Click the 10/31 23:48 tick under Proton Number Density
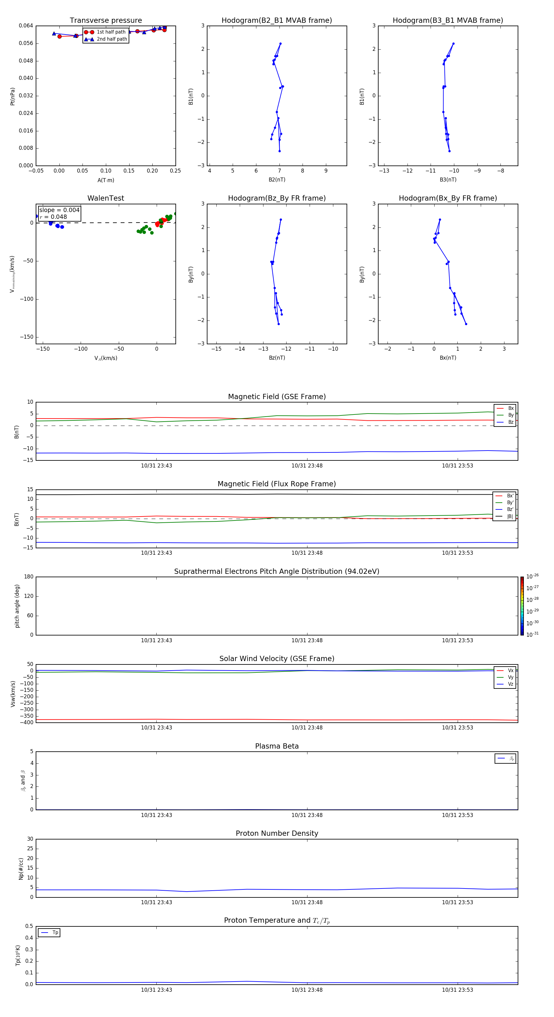The width and height of the screenshot is (554, 1017). tap(307, 902)
